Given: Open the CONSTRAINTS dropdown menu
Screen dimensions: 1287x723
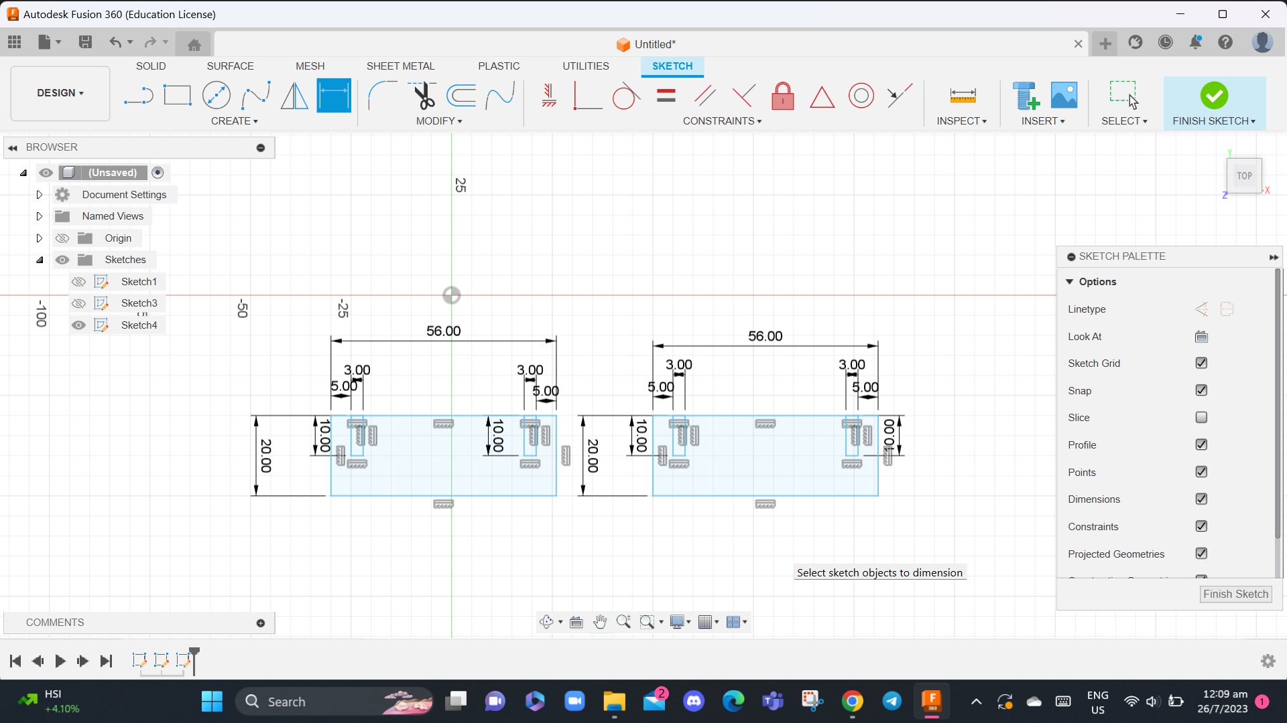Looking at the screenshot, I should coord(722,121).
